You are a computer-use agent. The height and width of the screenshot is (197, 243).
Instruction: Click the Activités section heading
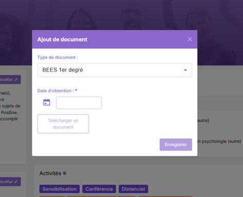pos(50,173)
